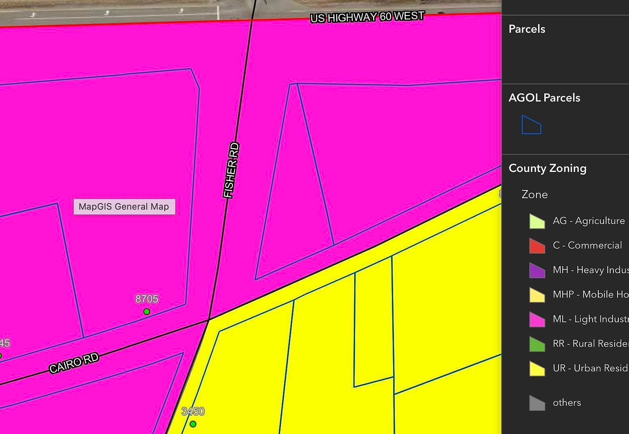629x434 pixels.
Task: Click the gray 'others' zoning category icon
Action: tap(537, 402)
